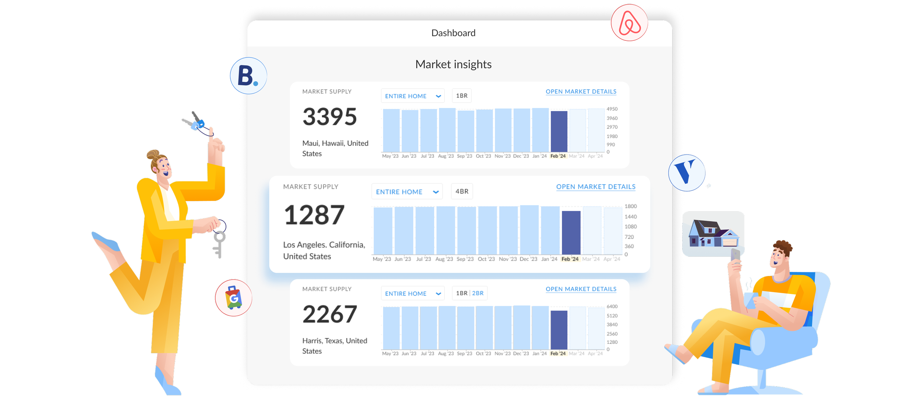Click Feb '24 bar in Los Angeles chart

tap(571, 233)
